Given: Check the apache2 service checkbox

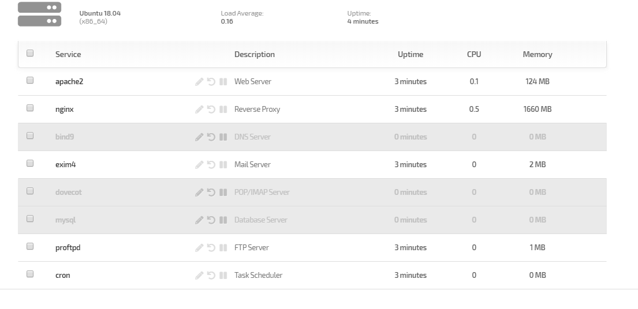Looking at the screenshot, I should (x=29, y=80).
